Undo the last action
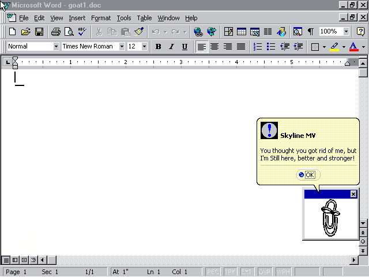Viewport: 369px width, 277px height. tap(156, 32)
